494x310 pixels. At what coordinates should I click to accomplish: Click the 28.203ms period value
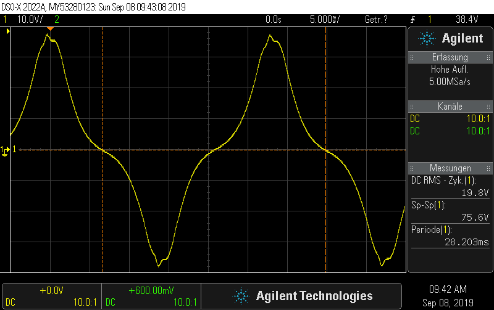(467, 242)
